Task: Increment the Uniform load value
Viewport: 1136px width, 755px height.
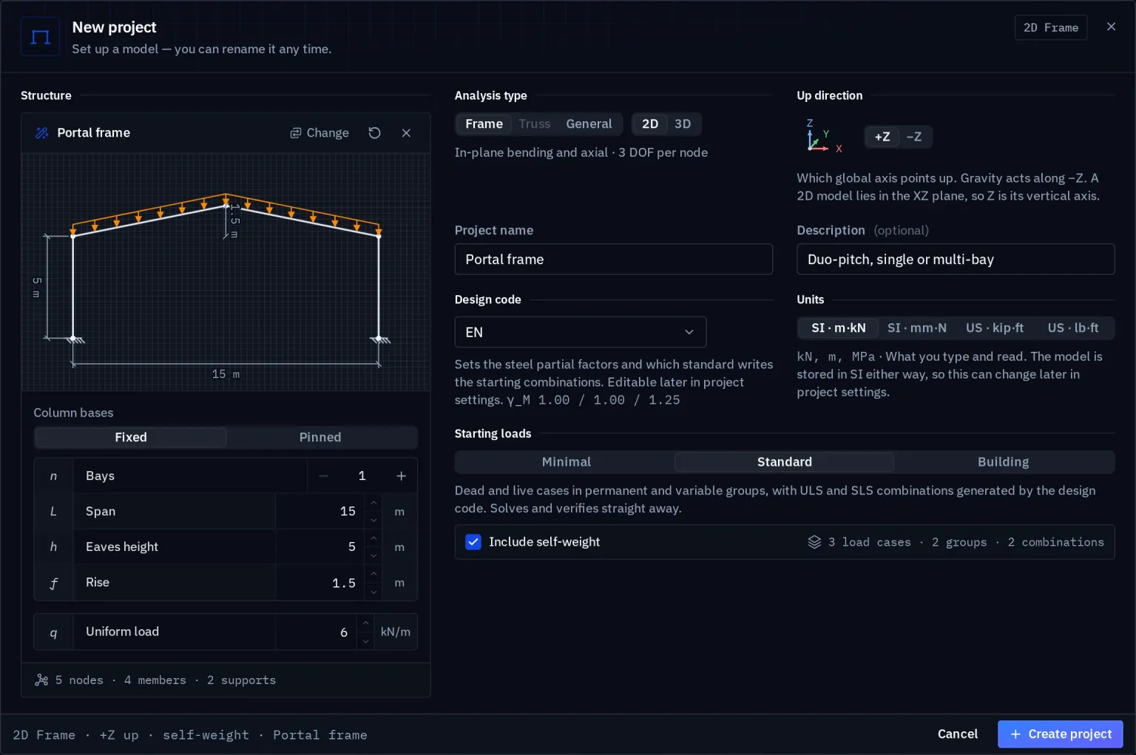Action: (365, 623)
